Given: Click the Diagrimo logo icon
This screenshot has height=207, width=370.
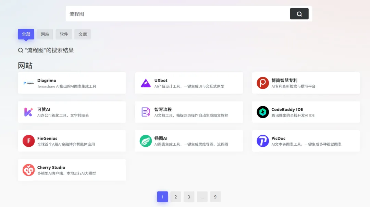Looking at the screenshot, I should 28,83.
